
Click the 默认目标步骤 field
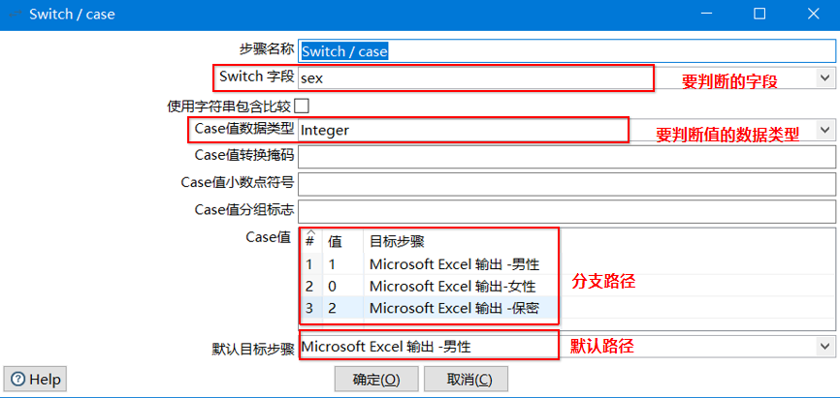point(566,347)
